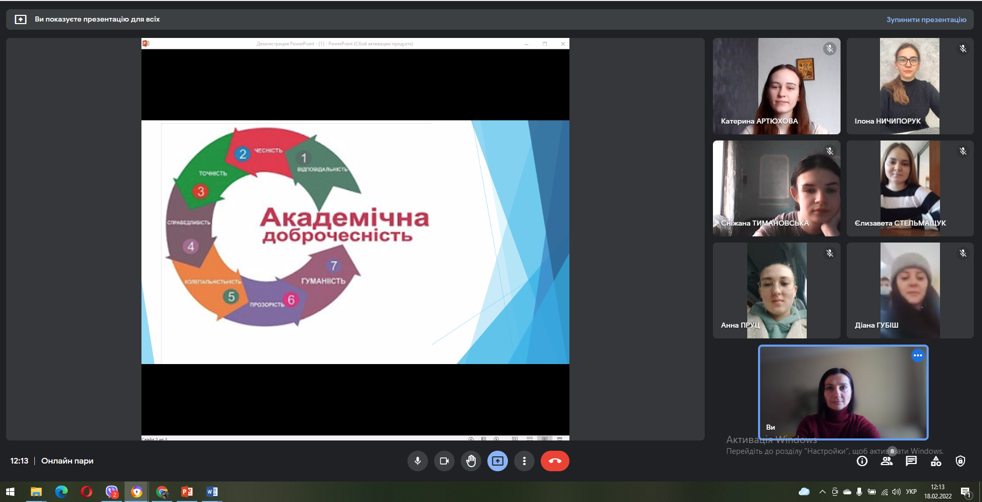Open meeting details info icon

click(862, 461)
